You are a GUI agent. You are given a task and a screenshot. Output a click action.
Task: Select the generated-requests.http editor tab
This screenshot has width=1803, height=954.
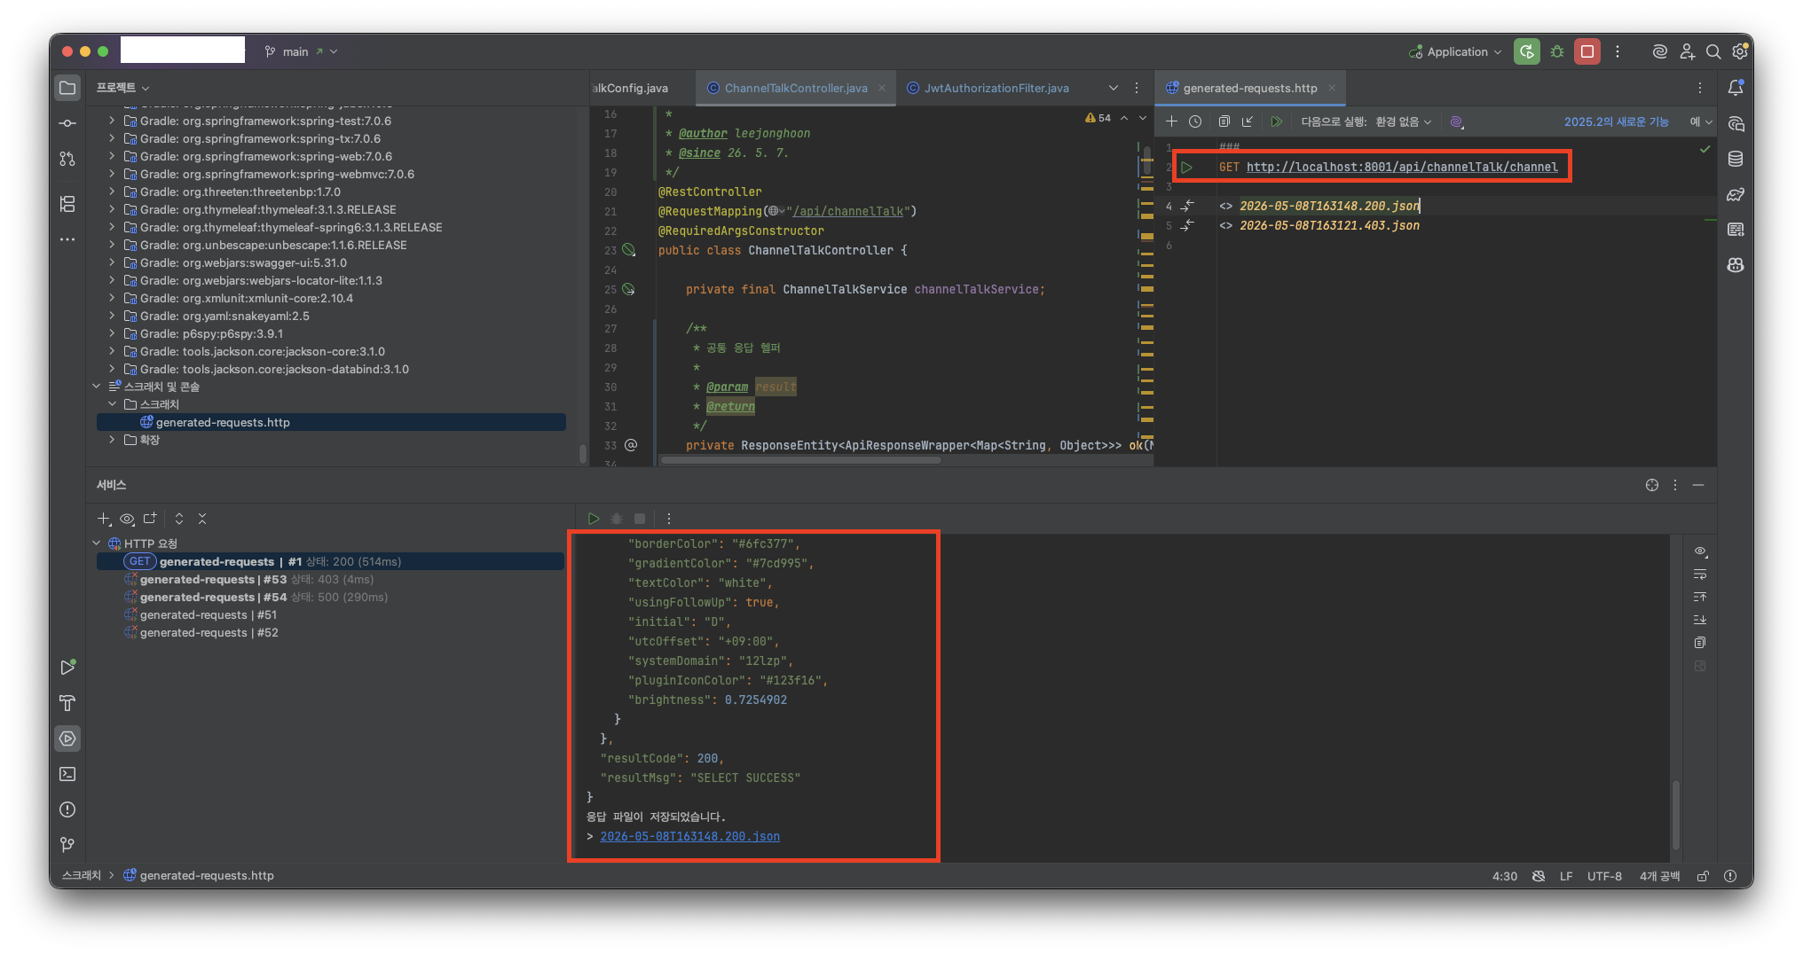pos(1249,88)
